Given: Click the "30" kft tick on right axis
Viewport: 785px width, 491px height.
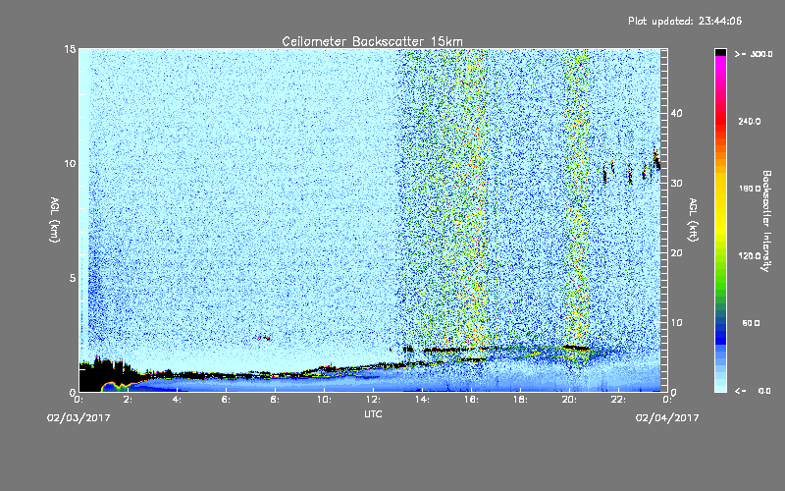Looking at the screenshot, I should tap(676, 183).
